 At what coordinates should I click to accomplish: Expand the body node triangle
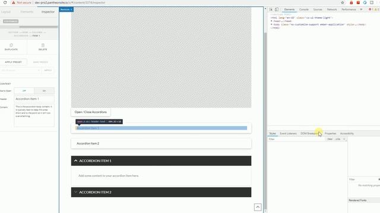(271, 24)
